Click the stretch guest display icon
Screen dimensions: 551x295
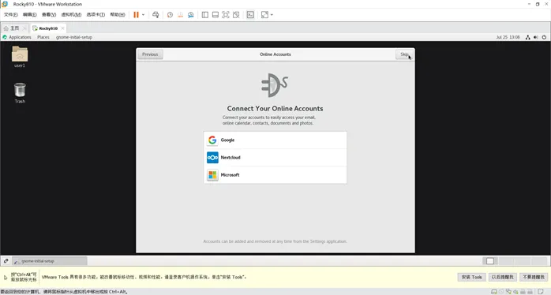tap(264, 15)
